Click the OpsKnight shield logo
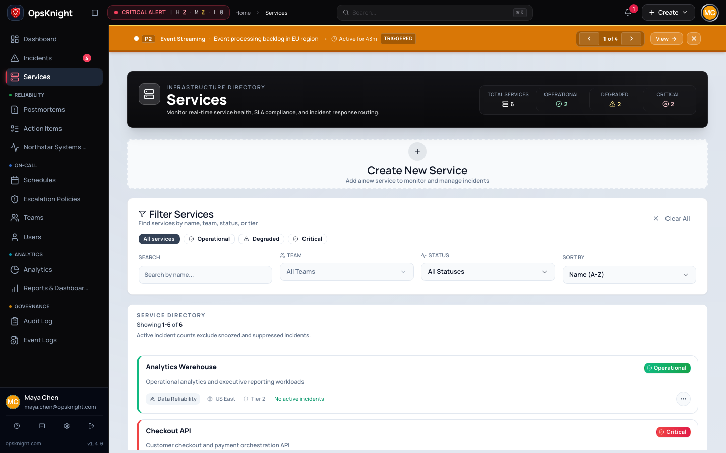The image size is (726, 453). point(16,13)
